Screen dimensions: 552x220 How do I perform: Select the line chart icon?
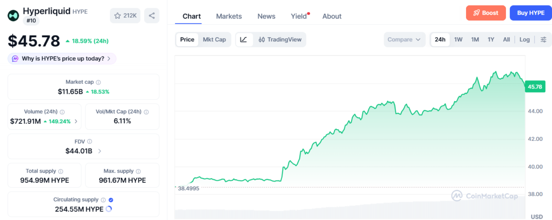click(x=244, y=40)
